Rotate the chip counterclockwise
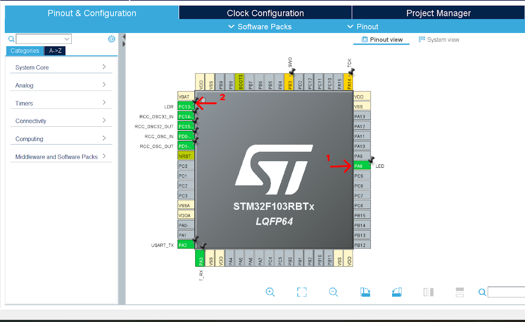The height and width of the screenshot is (322, 525). click(396, 292)
